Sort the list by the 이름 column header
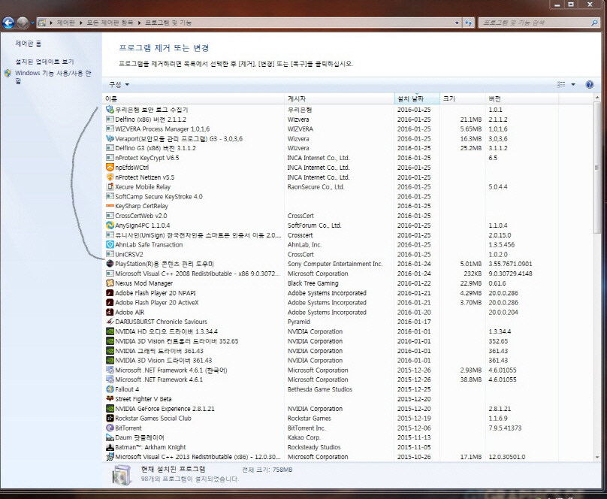 194,98
